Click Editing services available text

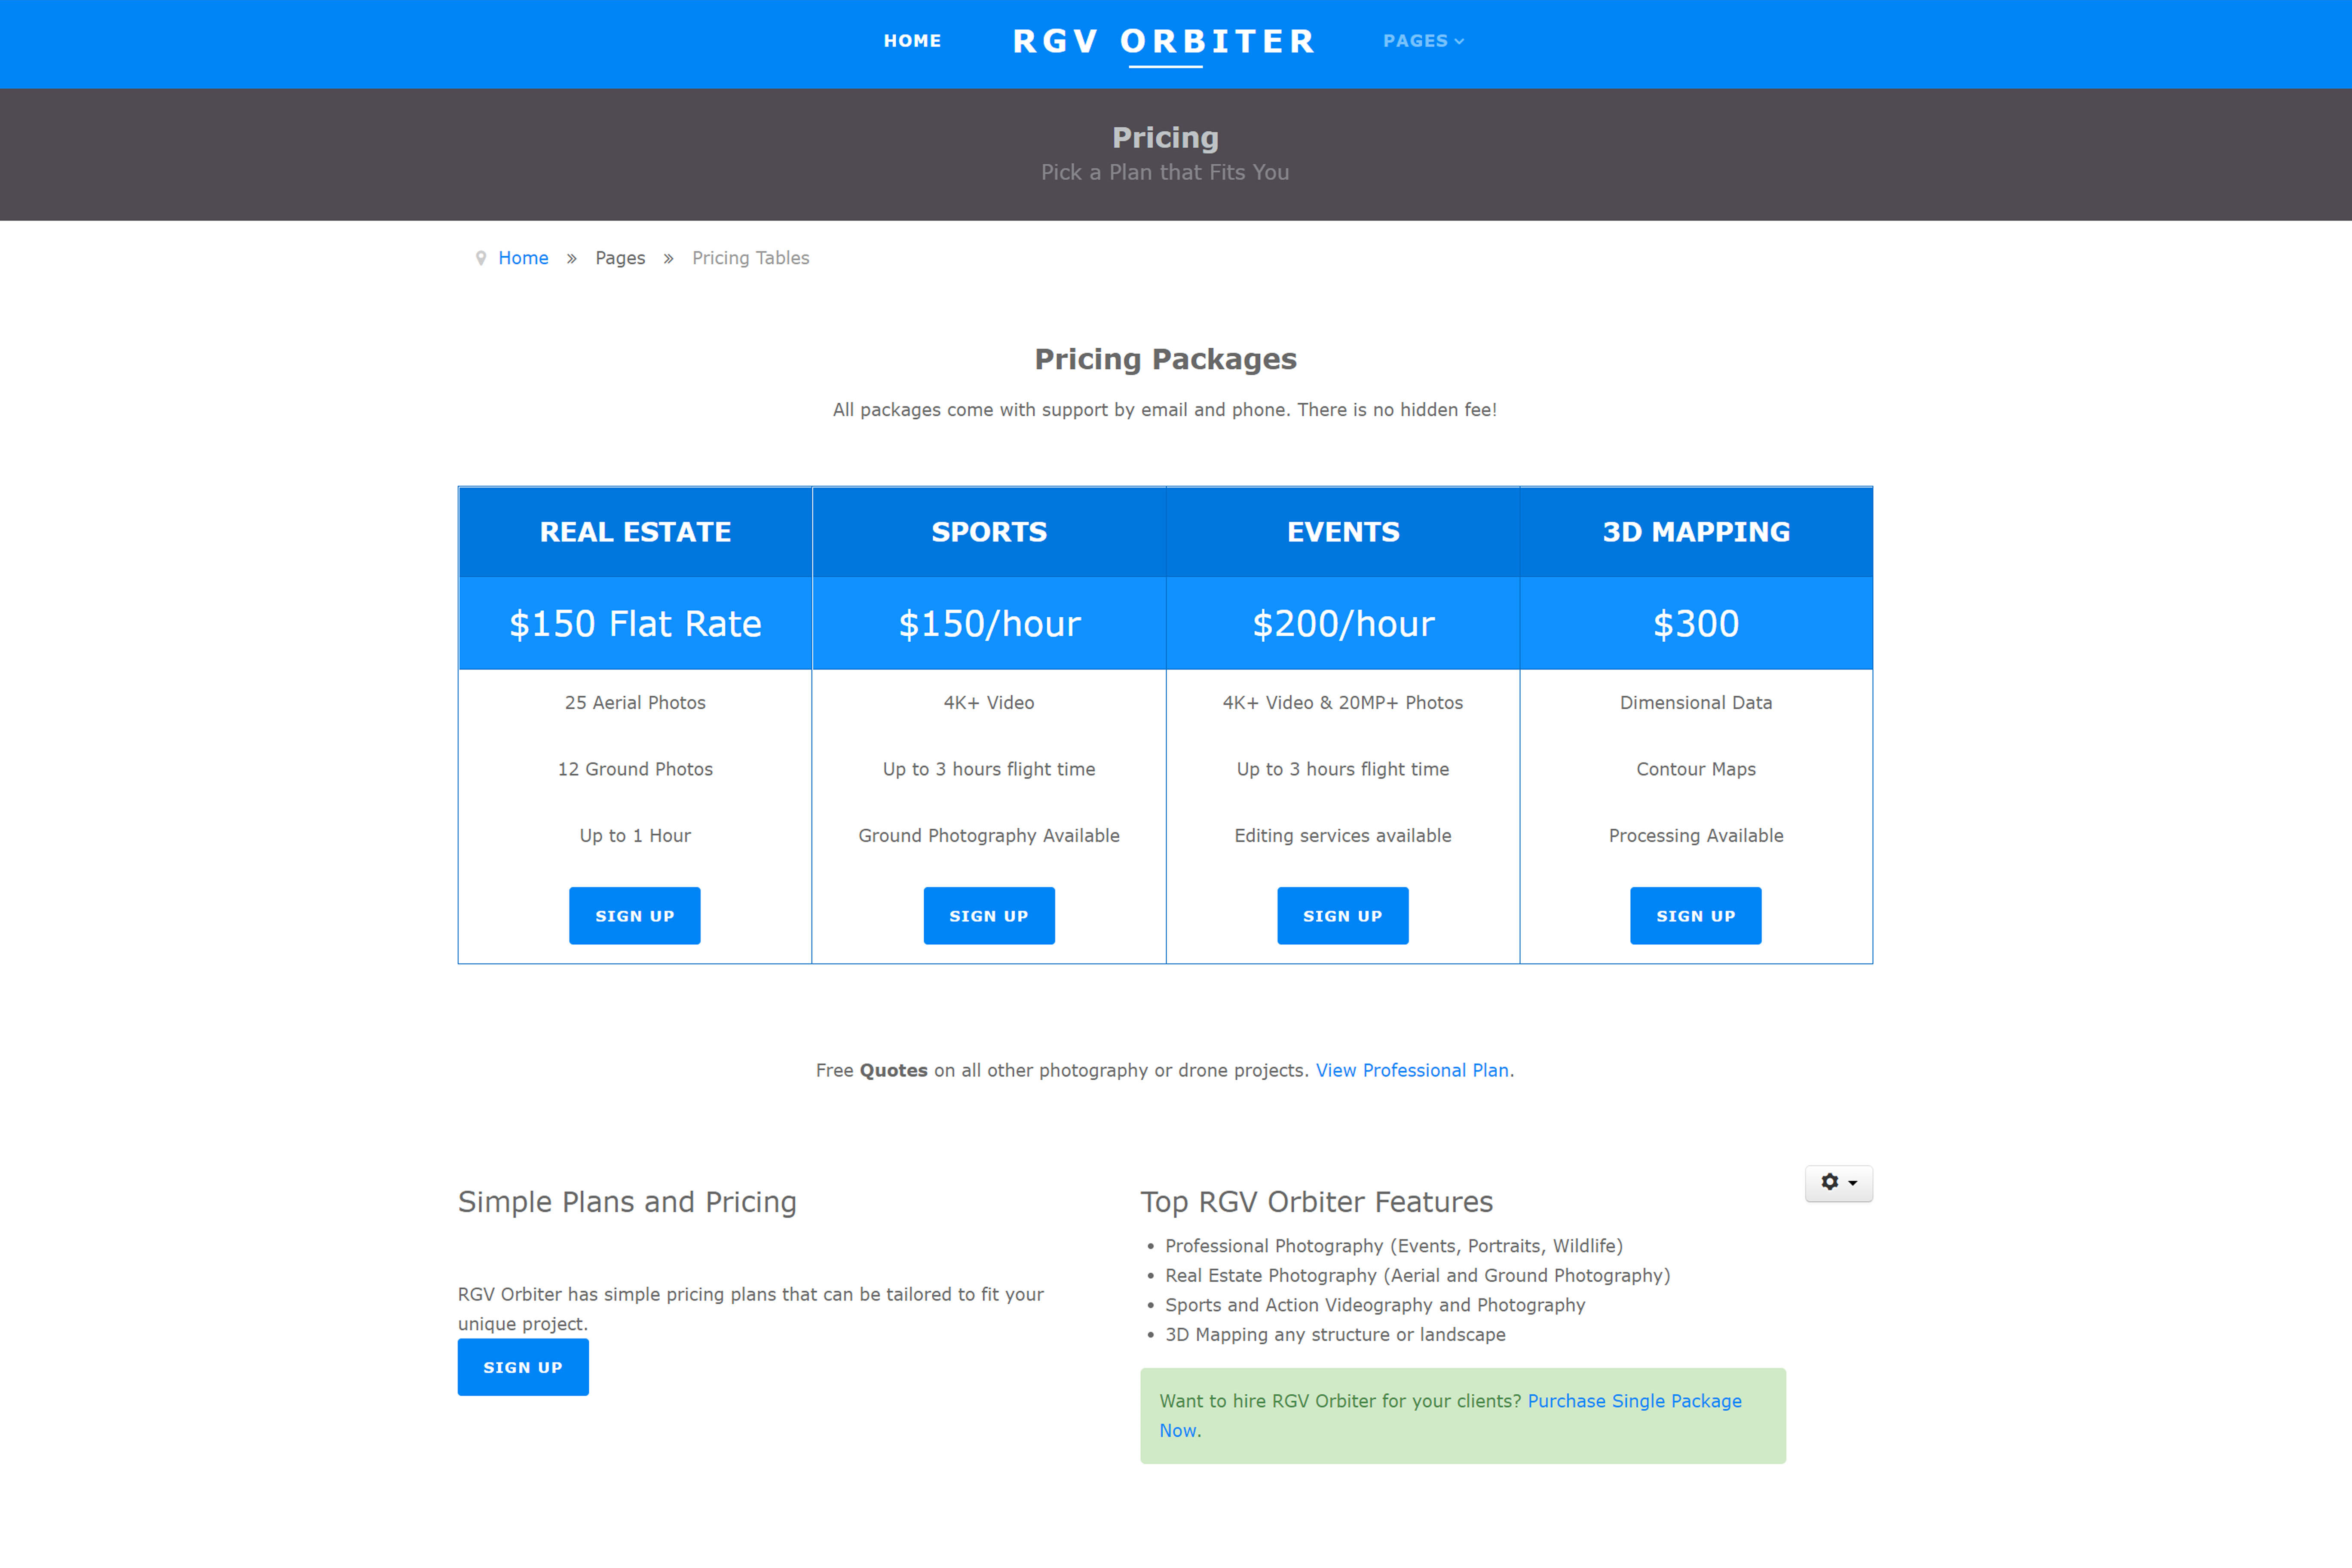pos(1343,836)
